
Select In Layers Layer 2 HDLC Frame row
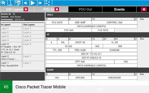(x=11, y=58)
